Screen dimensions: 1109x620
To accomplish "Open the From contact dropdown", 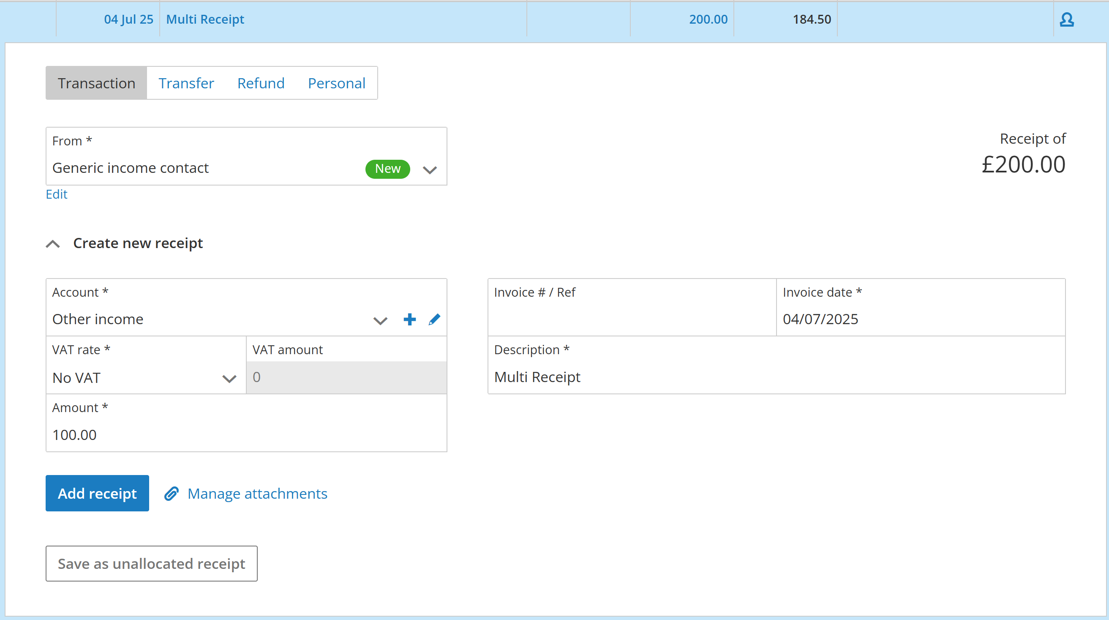I will 430,169.
